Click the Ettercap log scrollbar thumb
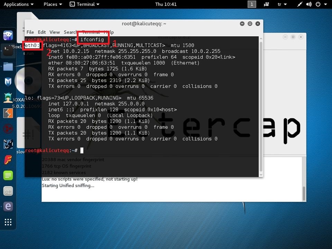This screenshot has width=332, height=249. [304, 193]
